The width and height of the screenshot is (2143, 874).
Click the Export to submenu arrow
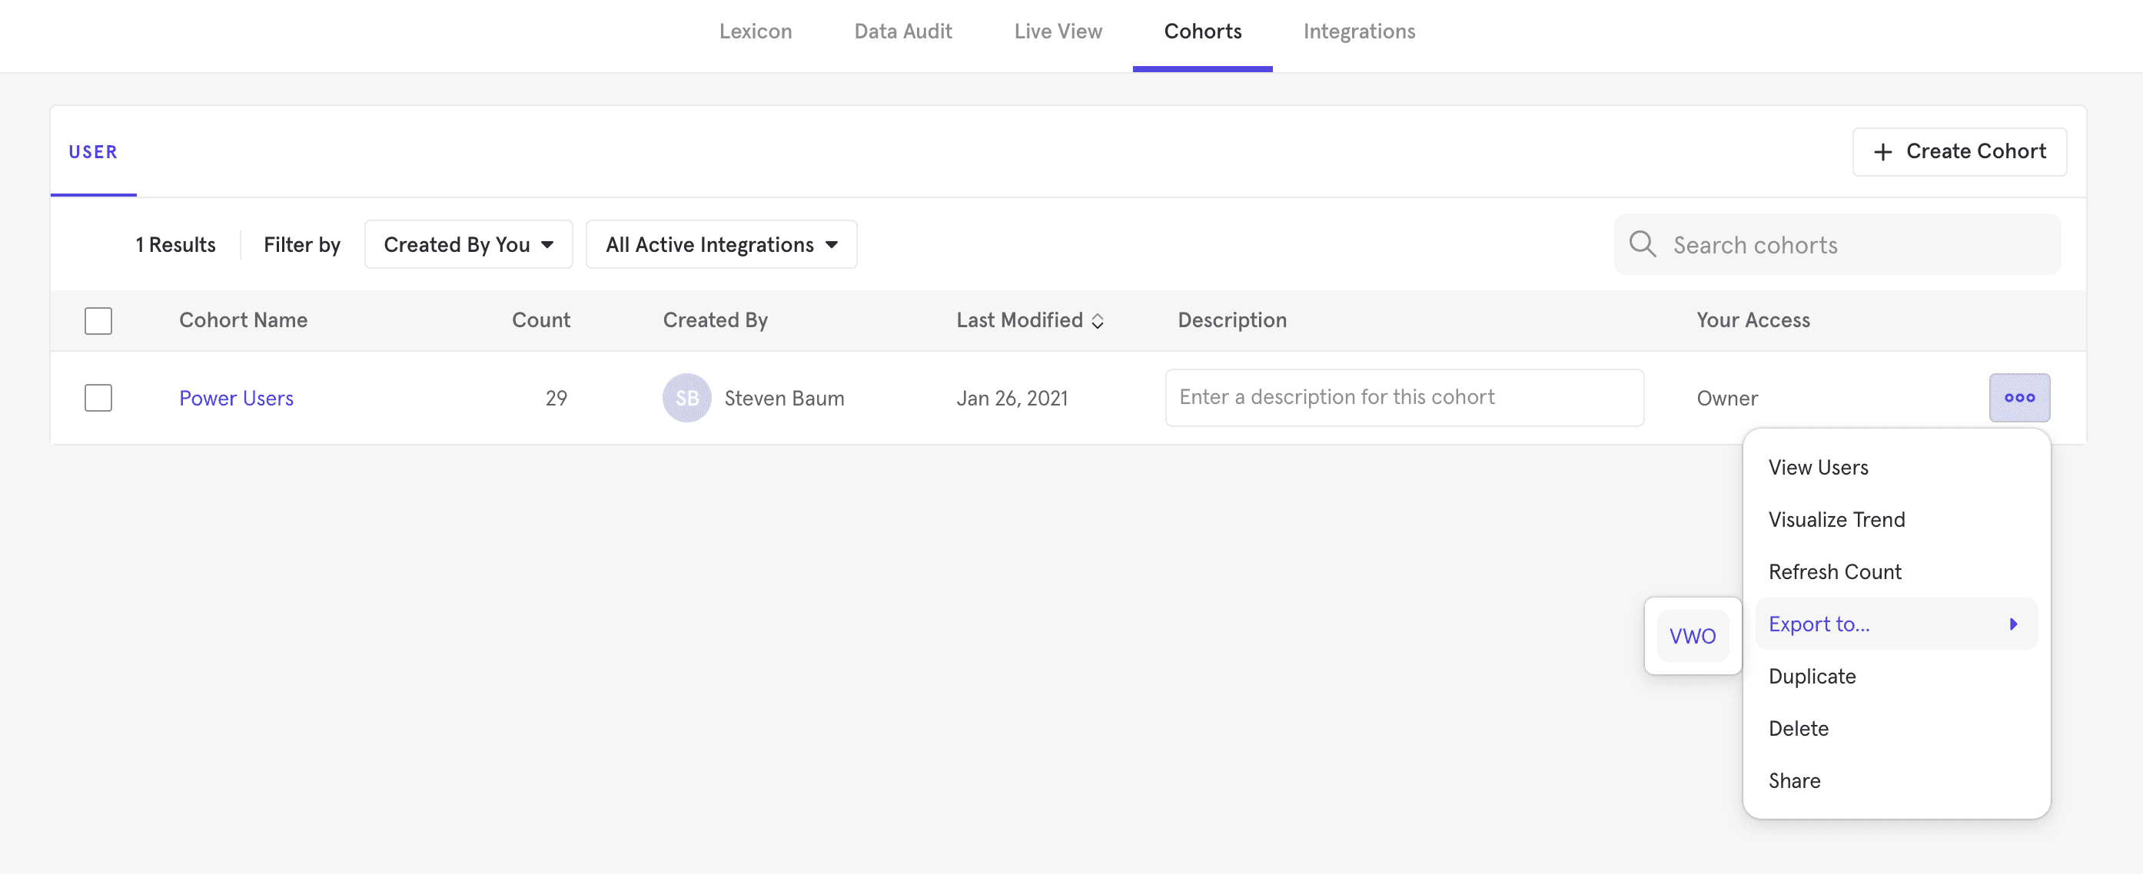2013,624
